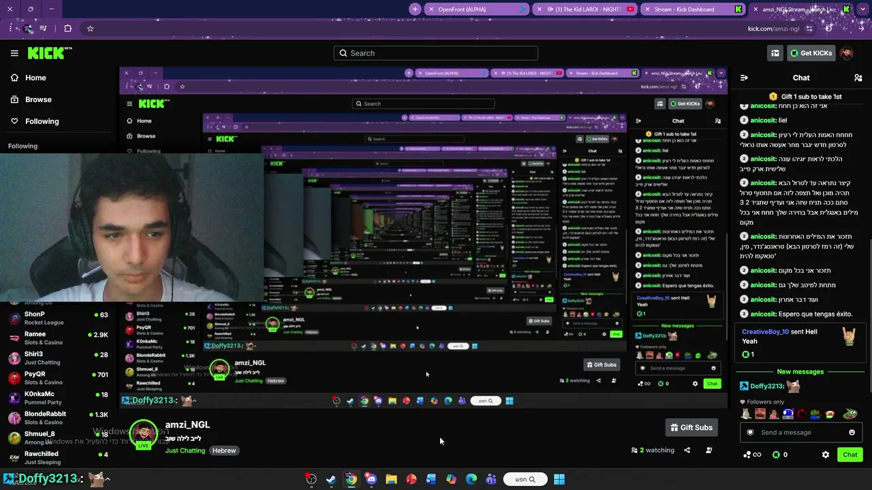Open File Explorer from the Windows taskbar
Screen dimensions: 872x490
(x=391, y=479)
